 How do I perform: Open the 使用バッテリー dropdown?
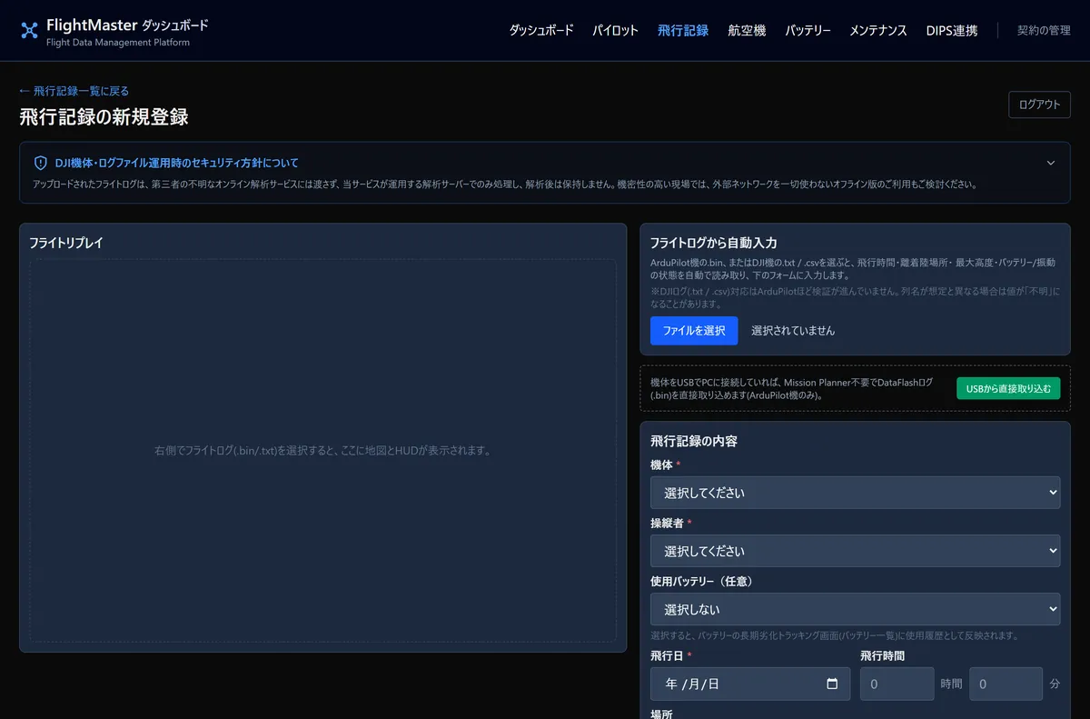pos(855,609)
